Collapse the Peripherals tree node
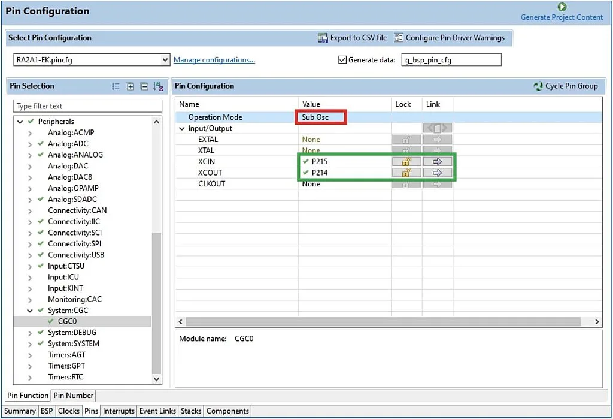The height and width of the screenshot is (419, 613). 20,121
